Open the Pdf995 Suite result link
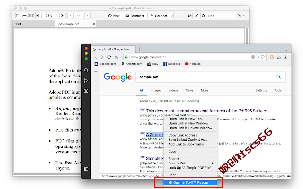Image resolution: width=303 pixels, height=189 pixels. pyautogui.click(x=209, y=111)
